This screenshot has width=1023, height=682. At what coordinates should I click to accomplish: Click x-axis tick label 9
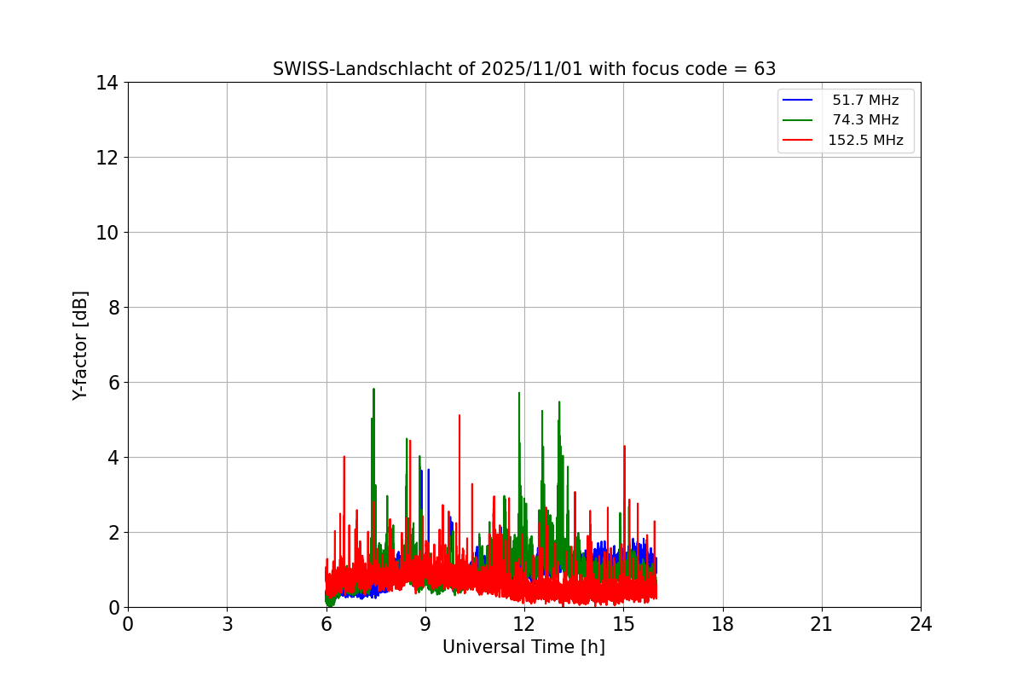click(x=425, y=624)
